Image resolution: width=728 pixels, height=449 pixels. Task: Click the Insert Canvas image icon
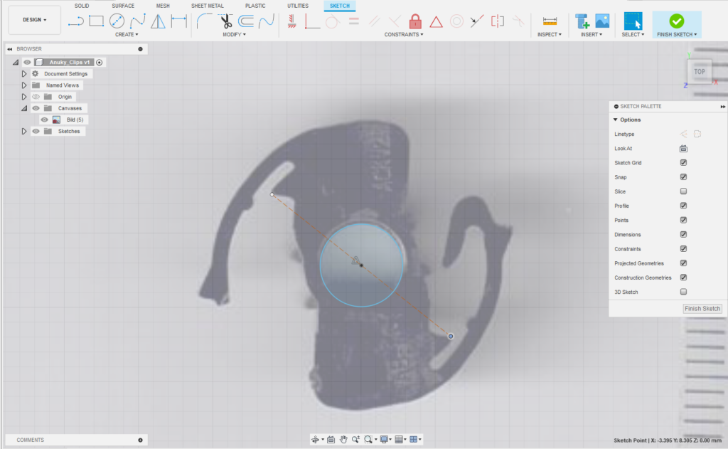click(602, 21)
